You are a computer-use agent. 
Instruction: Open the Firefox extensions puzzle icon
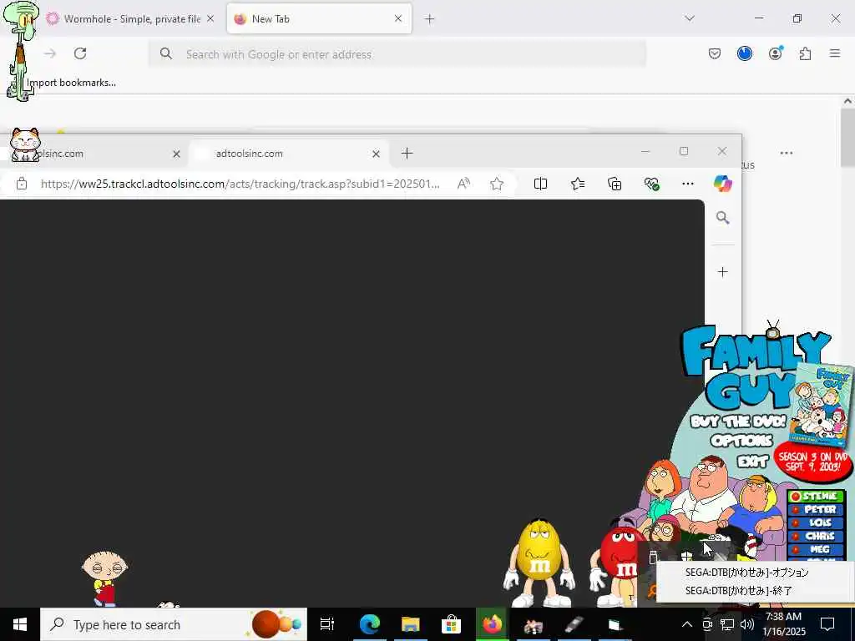(x=806, y=53)
